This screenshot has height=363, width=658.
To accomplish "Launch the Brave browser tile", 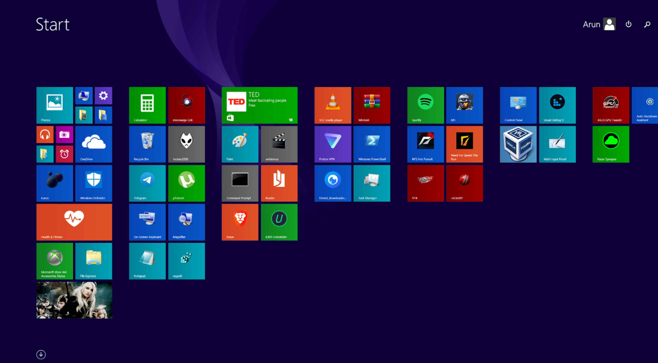I will point(240,222).
